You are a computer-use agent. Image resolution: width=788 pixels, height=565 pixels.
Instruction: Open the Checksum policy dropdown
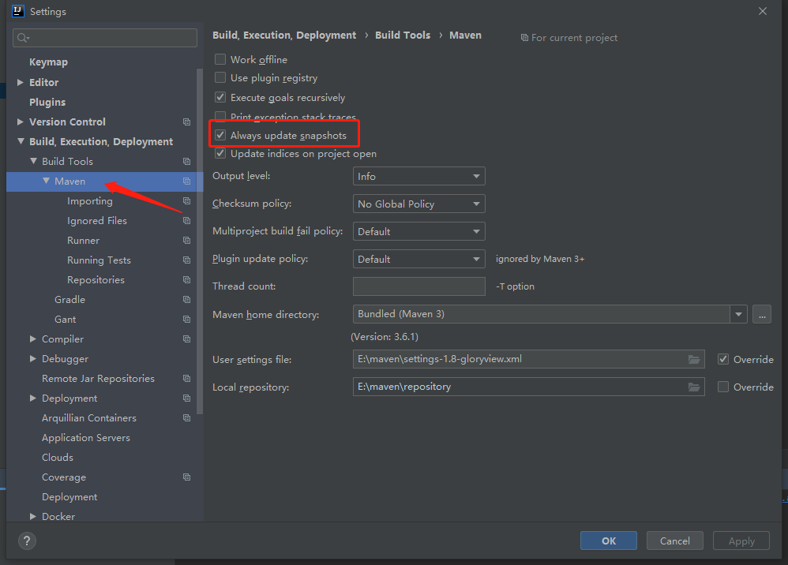pos(418,204)
